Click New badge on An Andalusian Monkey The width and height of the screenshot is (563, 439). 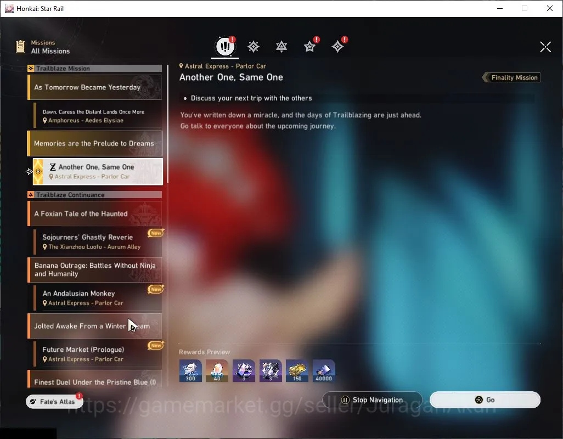click(x=156, y=289)
